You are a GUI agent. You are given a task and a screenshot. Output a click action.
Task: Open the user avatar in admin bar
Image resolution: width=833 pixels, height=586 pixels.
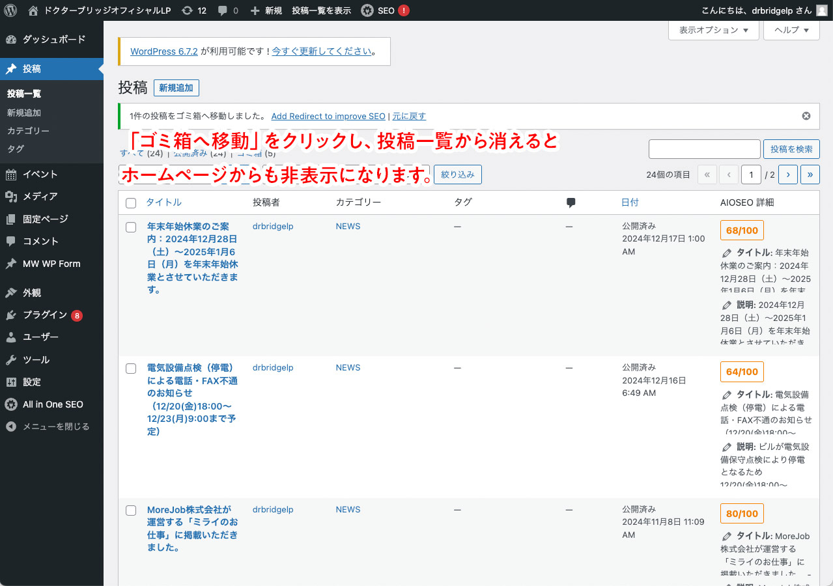(822, 10)
